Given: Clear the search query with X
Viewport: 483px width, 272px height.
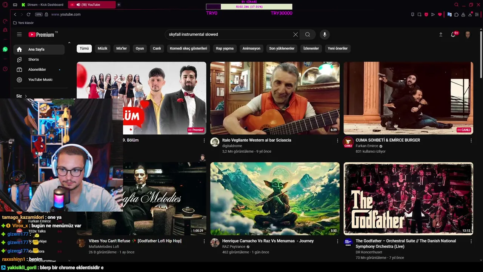Looking at the screenshot, I should 295,34.
